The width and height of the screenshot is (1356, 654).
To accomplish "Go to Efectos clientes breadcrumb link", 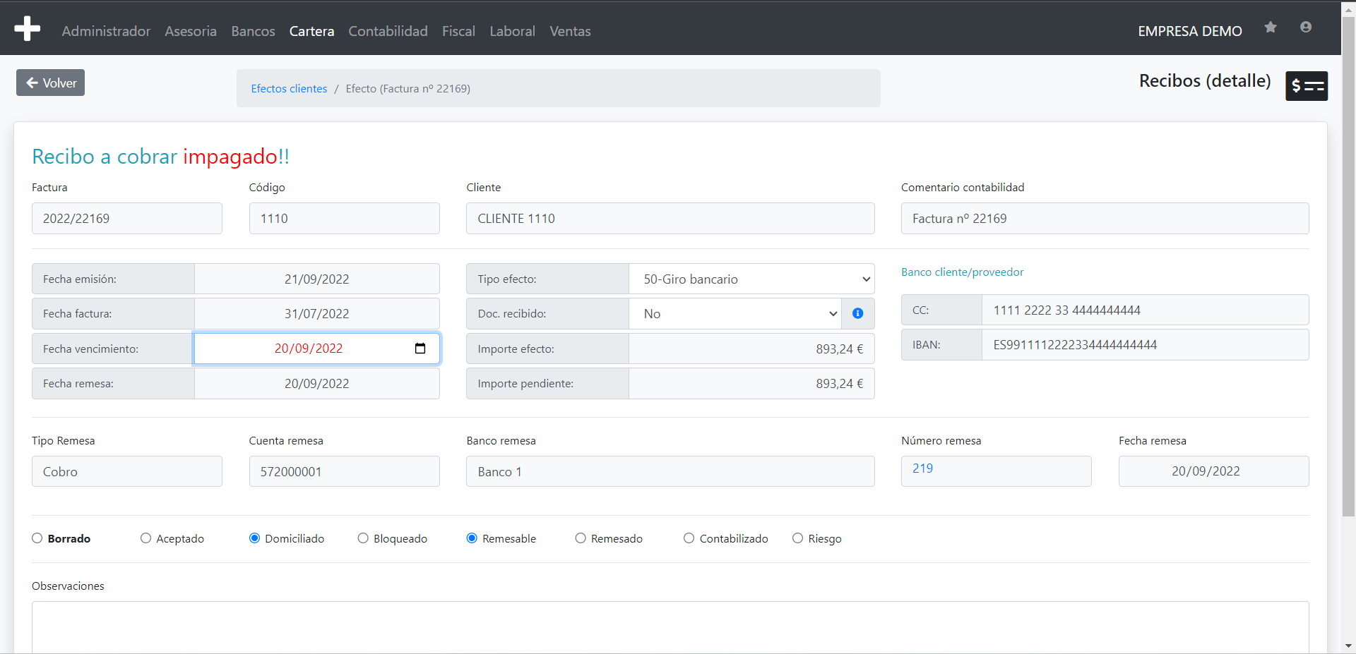I will [x=289, y=88].
